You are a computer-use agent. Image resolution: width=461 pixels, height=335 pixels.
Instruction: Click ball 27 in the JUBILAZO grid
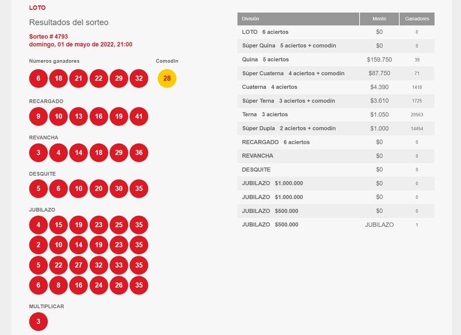(x=79, y=266)
